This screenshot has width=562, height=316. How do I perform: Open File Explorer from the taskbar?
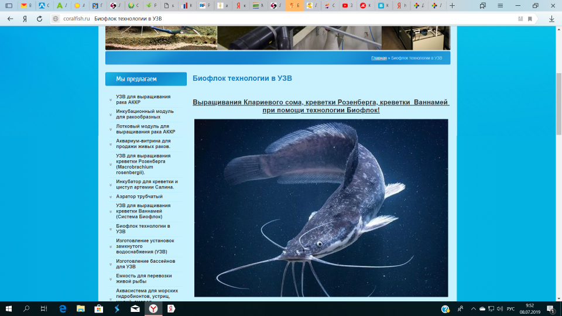[81, 308]
